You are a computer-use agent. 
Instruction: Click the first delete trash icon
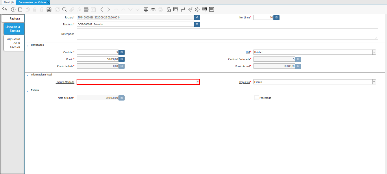click(x=35, y=10)
